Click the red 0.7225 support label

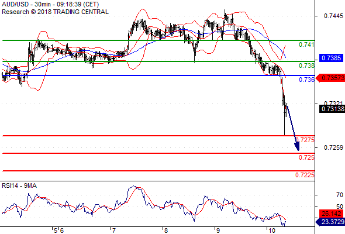(305, 175)
